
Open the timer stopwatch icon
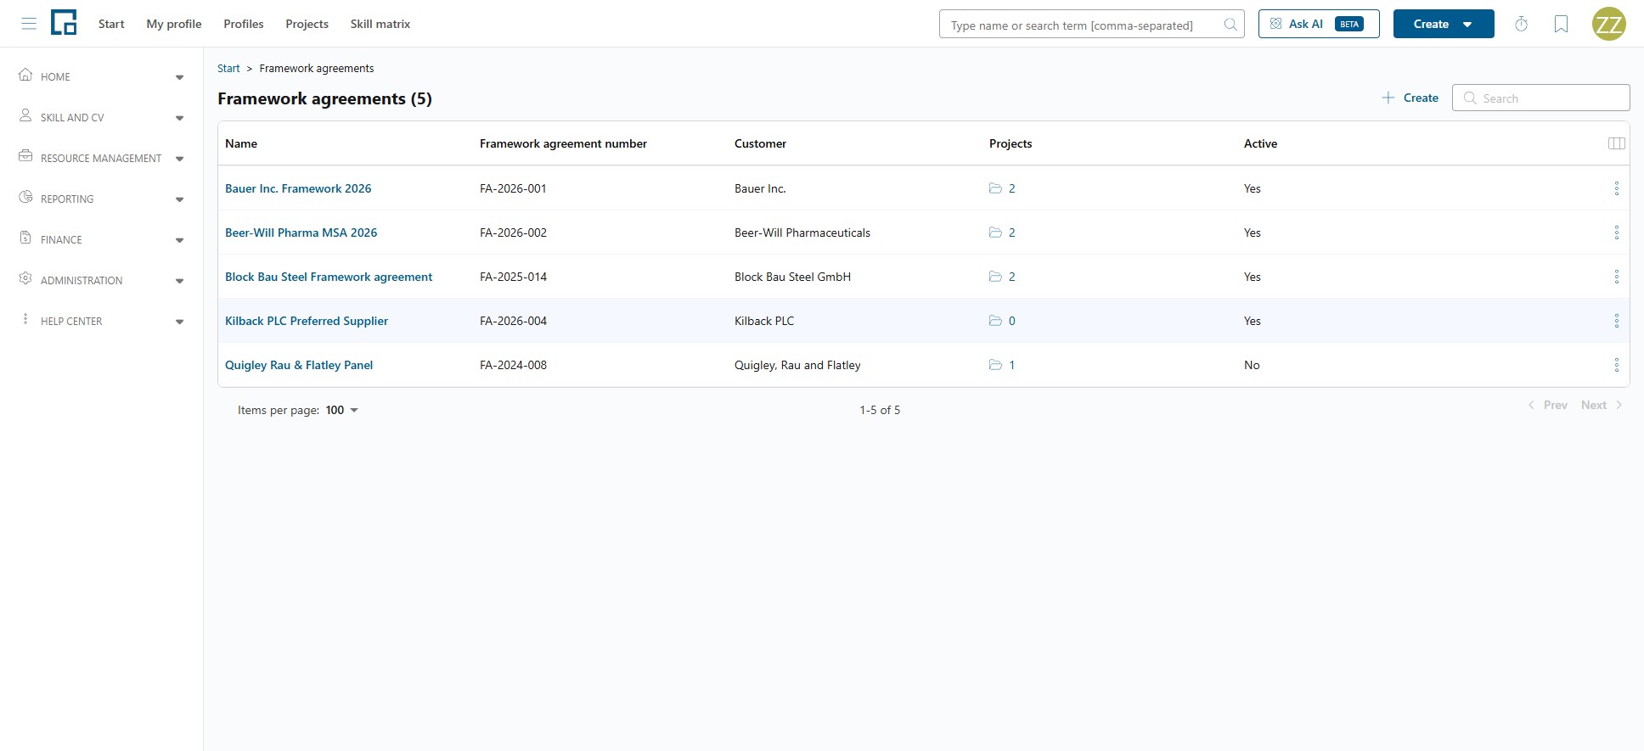tap(1522, 24)
